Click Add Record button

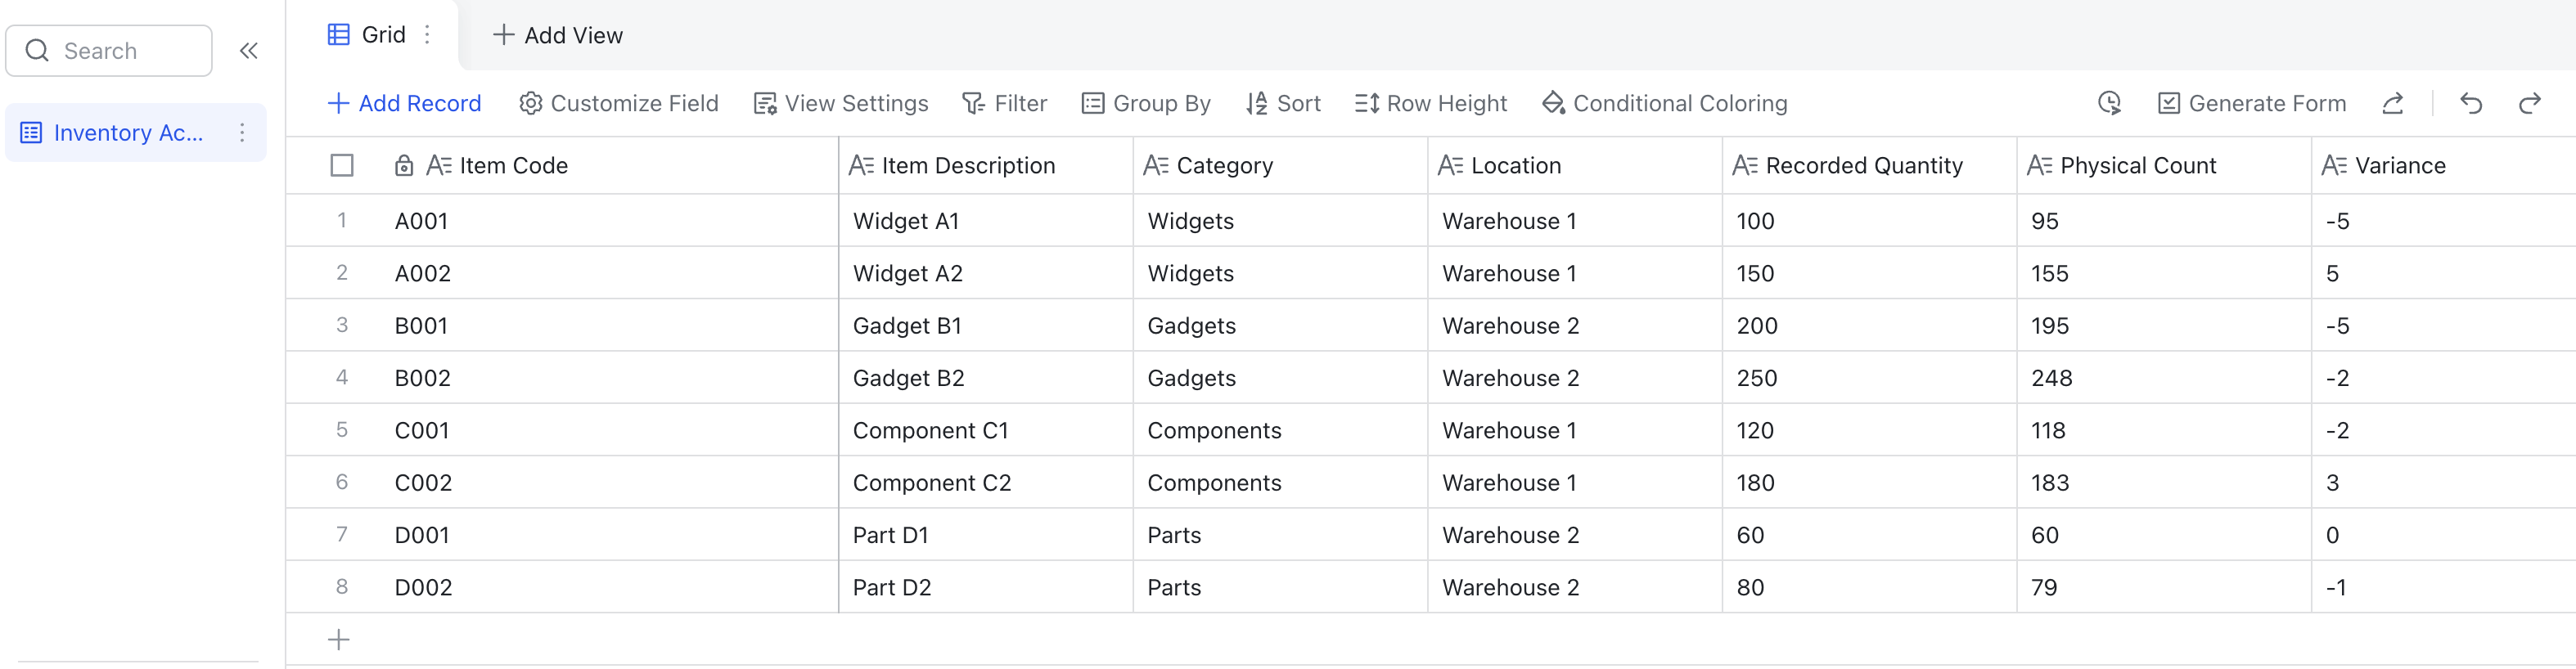click(x=405, y=103)
